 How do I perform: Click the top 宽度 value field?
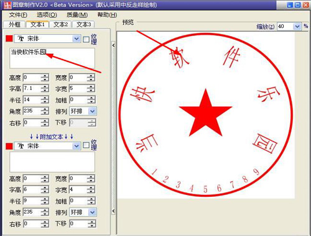click(x=78, y=78)
